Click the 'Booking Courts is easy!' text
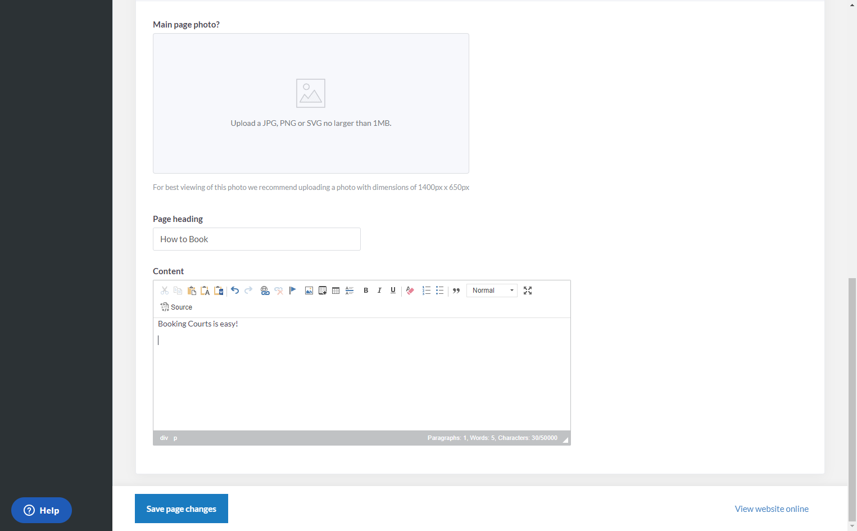This screenshot has width=857, height=531. (198, 324)
